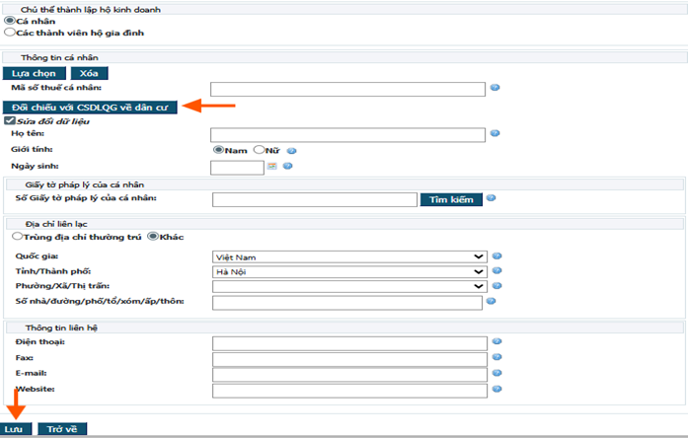This screenshot has height=438, width=688.
Task: Select Các thành viên hộ gia đình option
Action: 10,32
